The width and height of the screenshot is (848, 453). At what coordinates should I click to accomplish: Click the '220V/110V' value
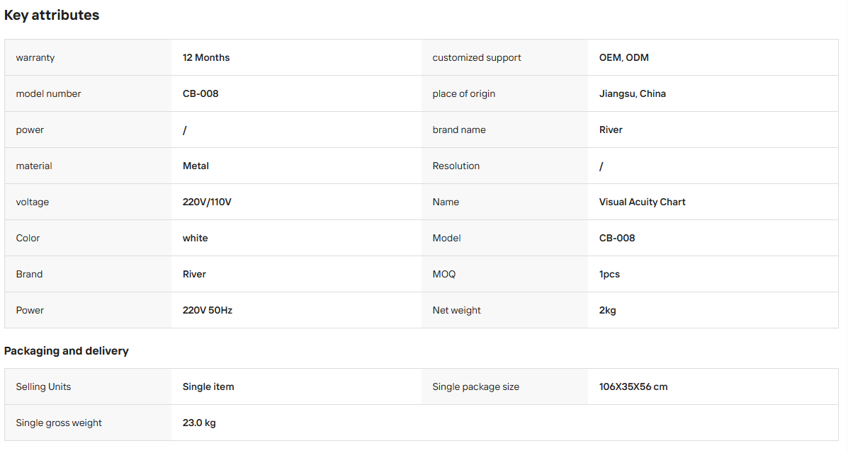click(207, 202)
